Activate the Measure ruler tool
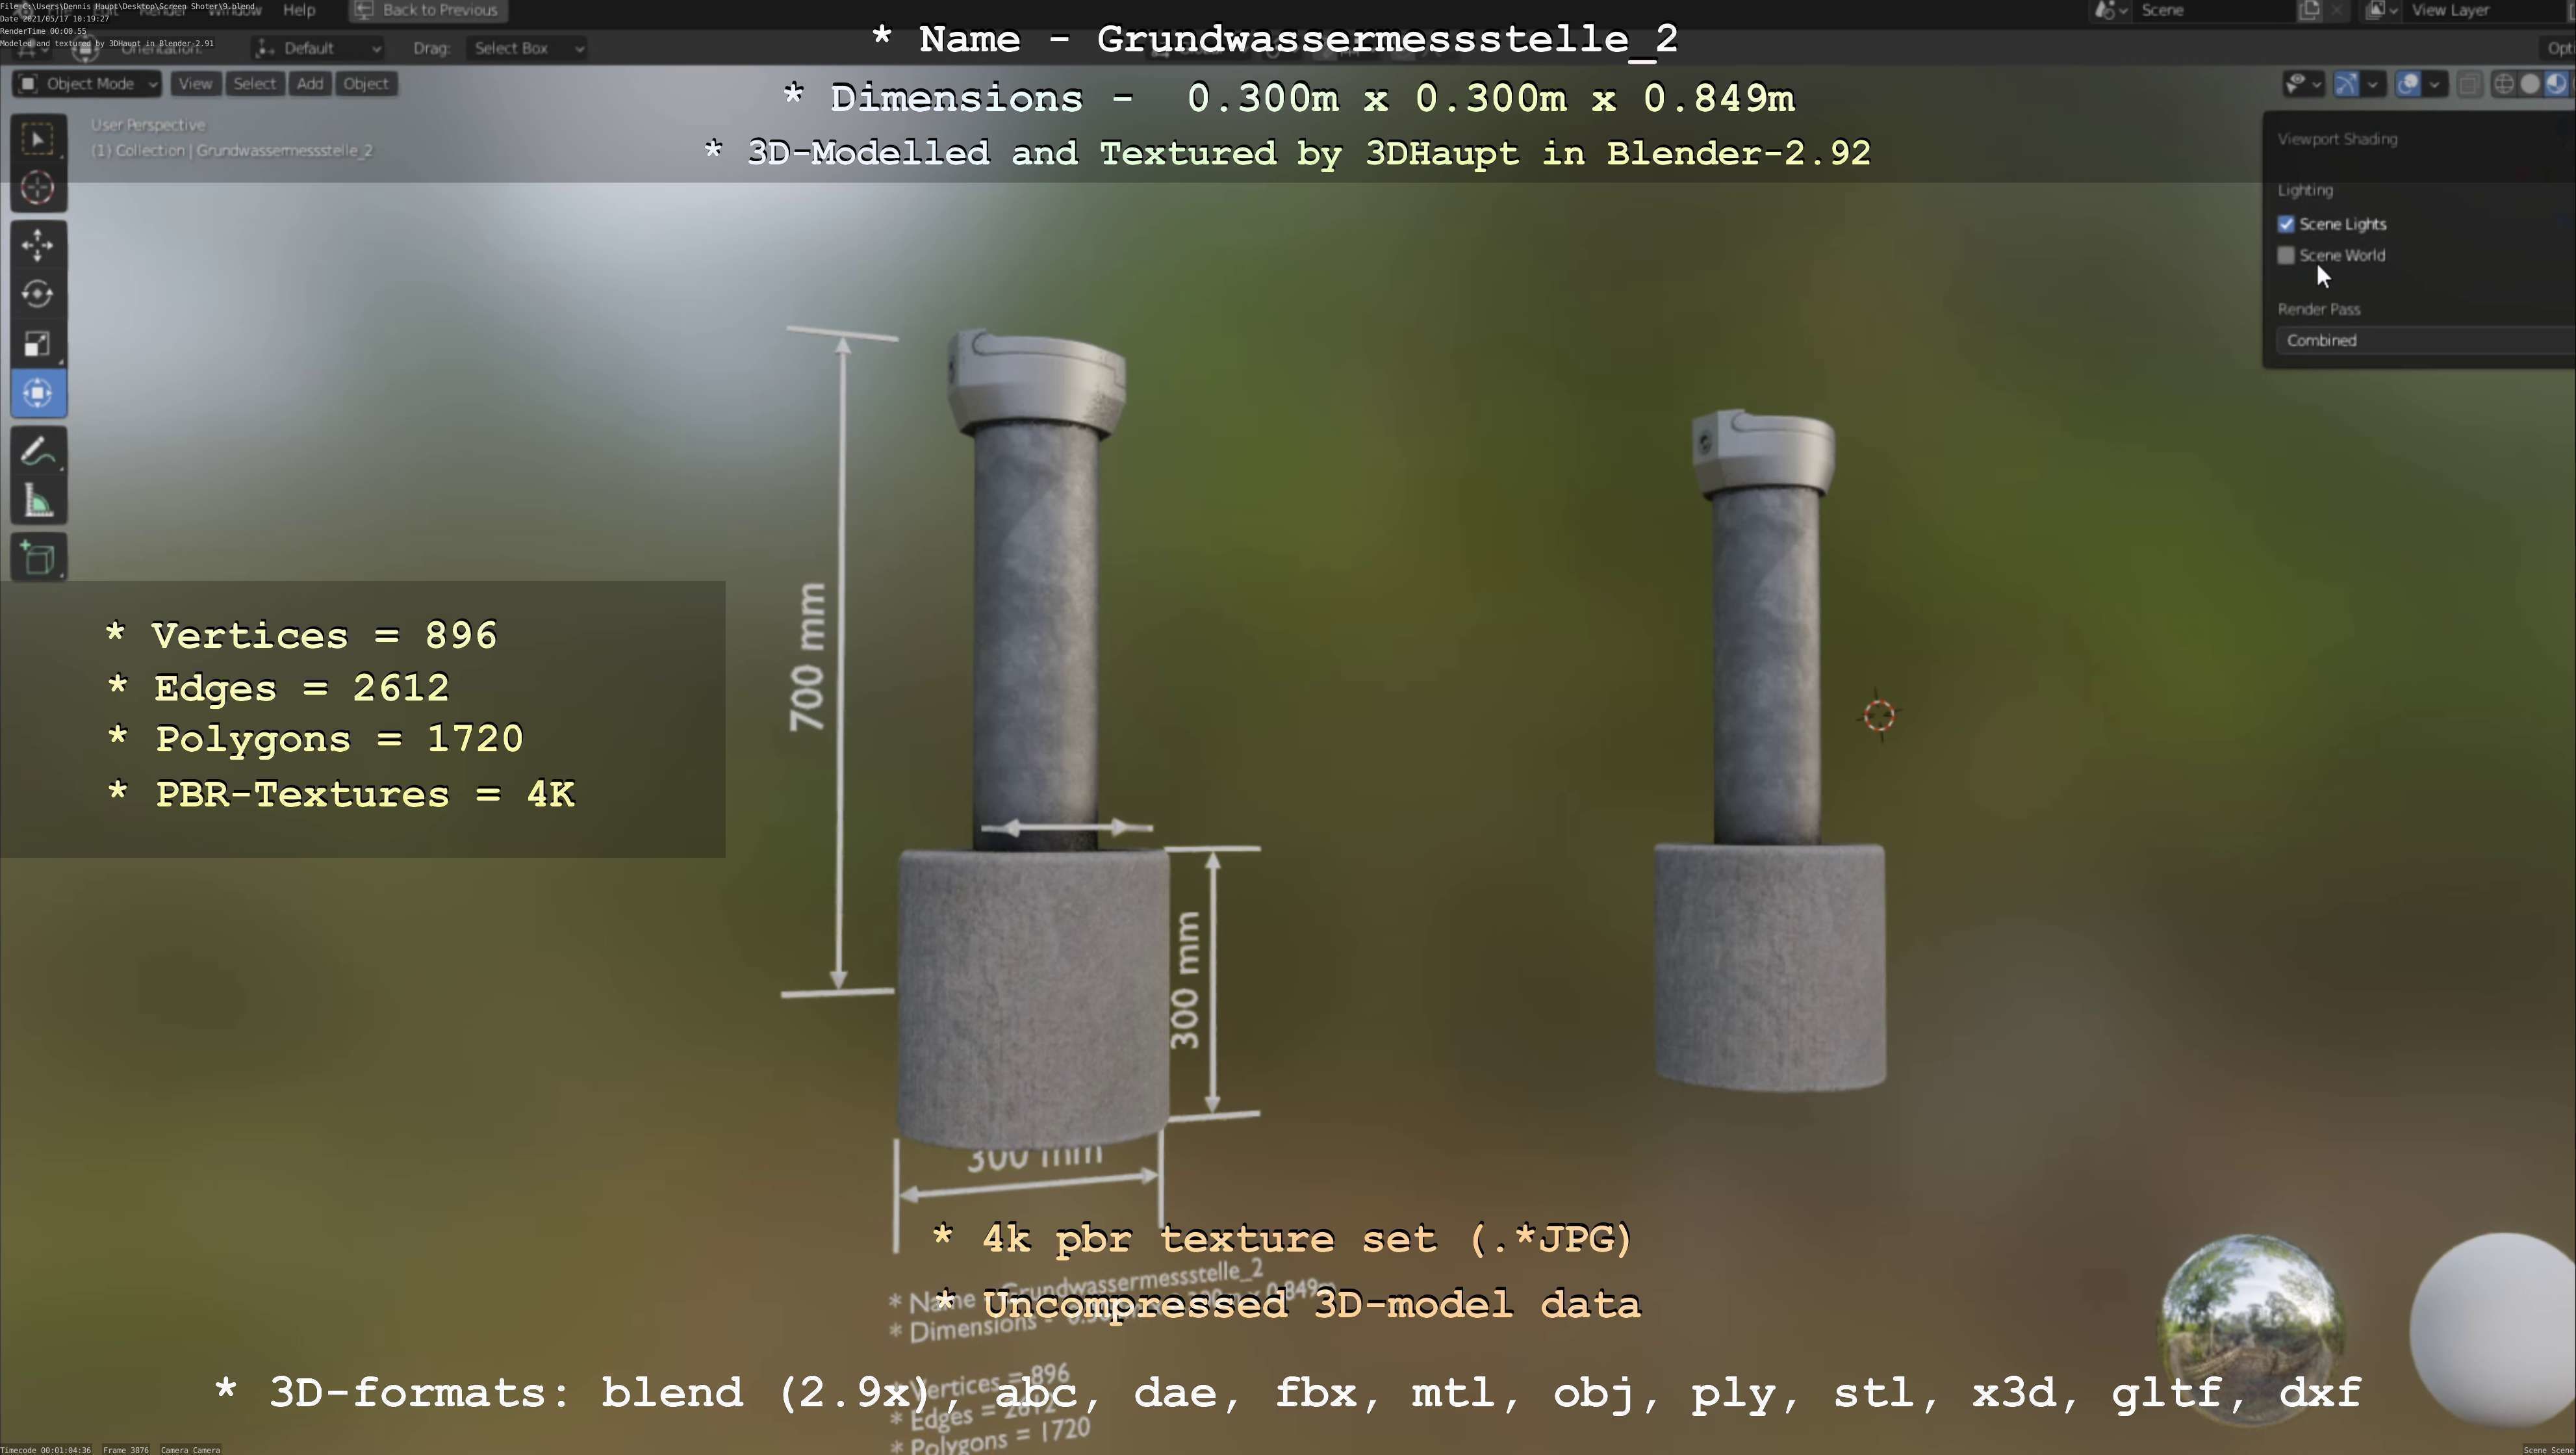2576x1455 pixels. click(x=38, y=501)
